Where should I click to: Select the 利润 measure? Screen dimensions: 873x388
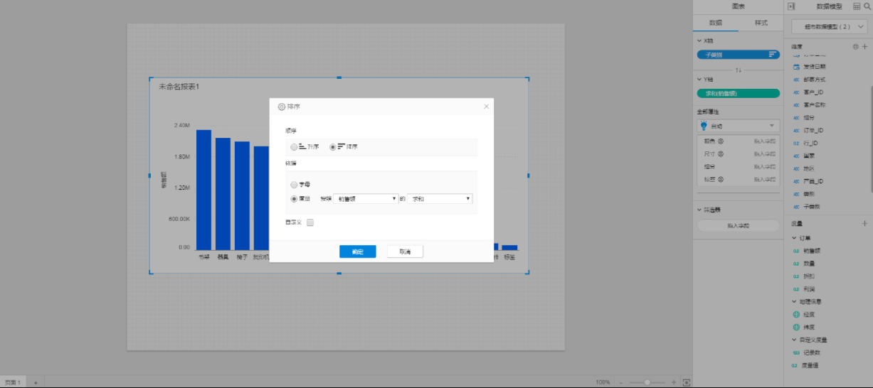[809, 289]
